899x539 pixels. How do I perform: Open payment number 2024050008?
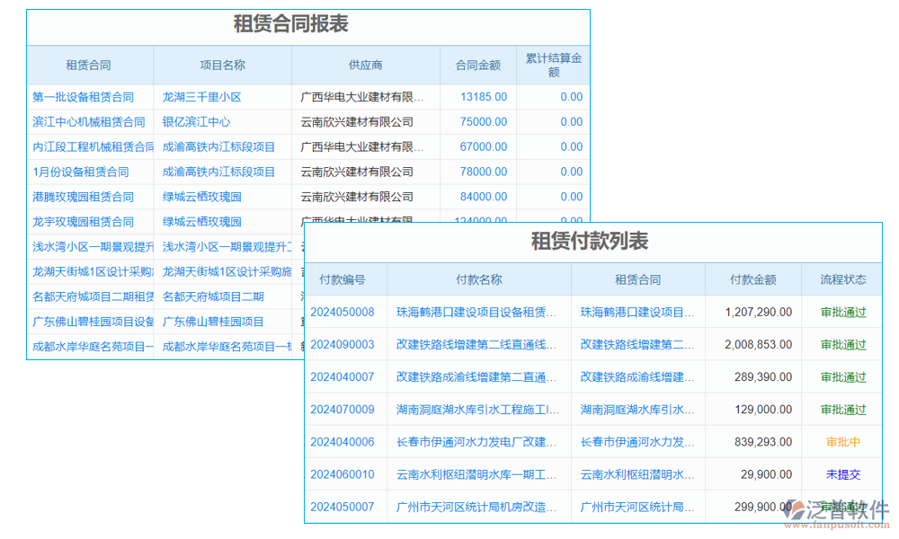coord(344,312)
